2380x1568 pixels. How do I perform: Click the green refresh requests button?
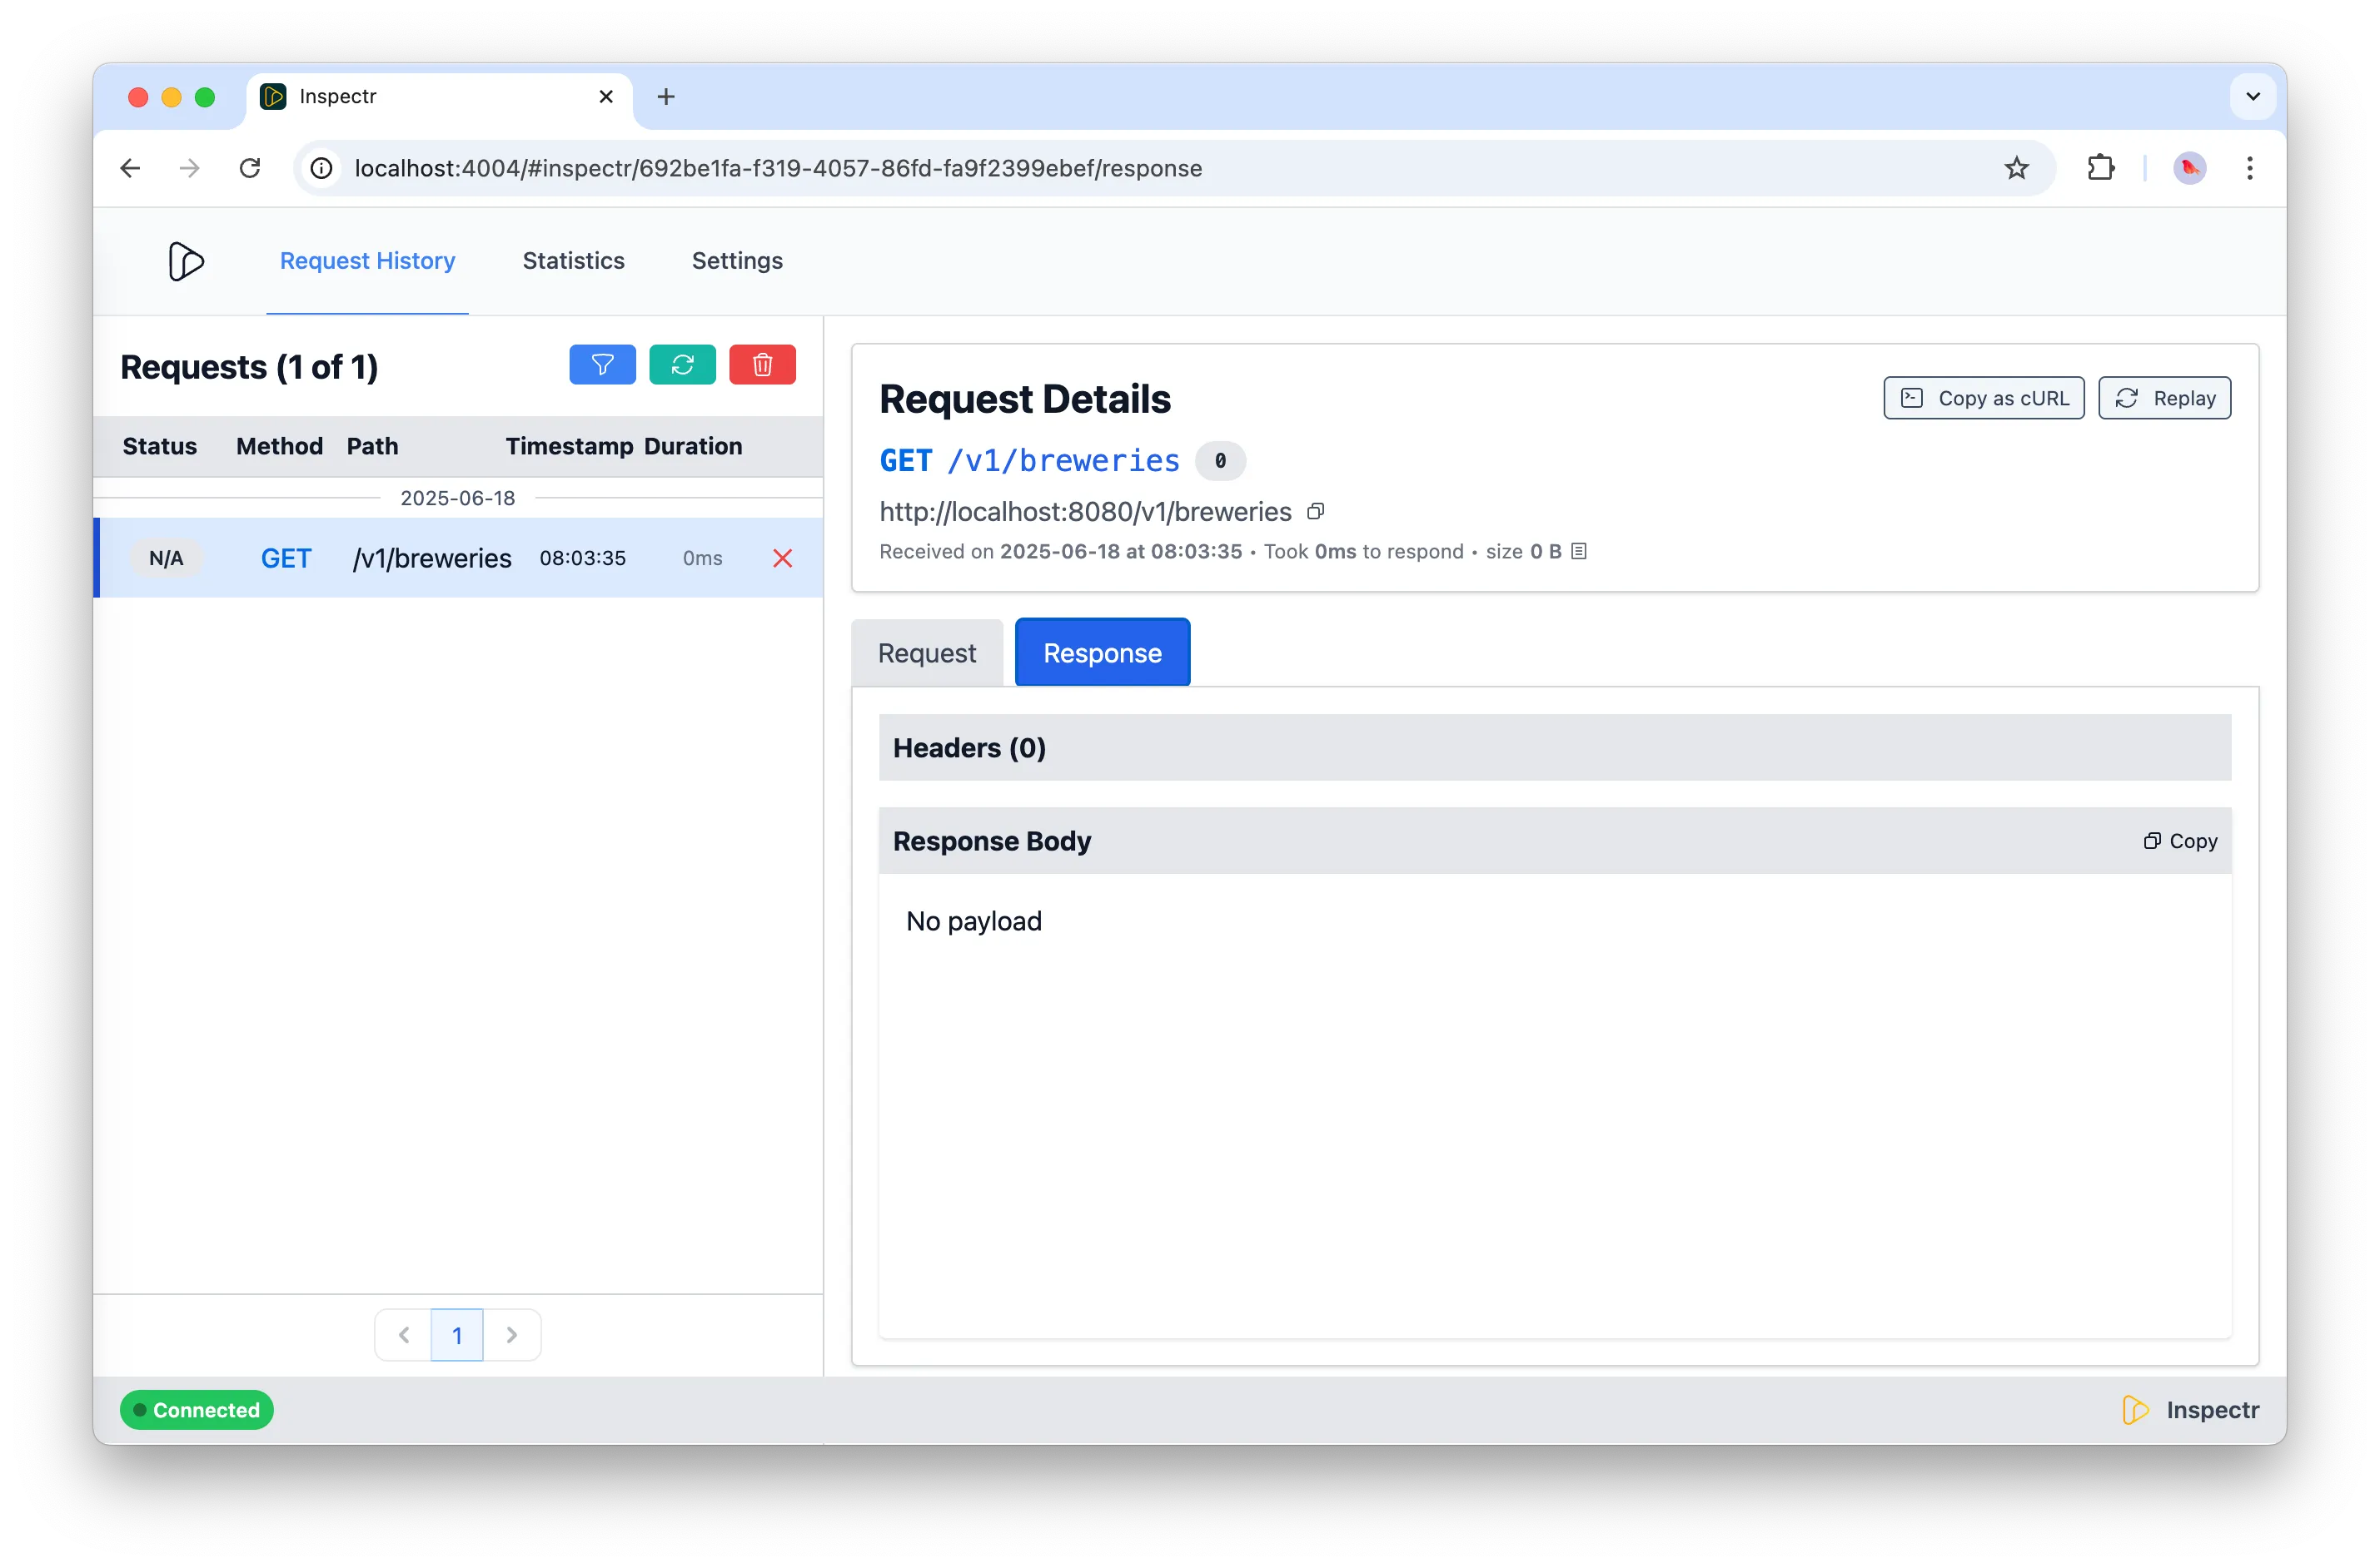[682, 365]
